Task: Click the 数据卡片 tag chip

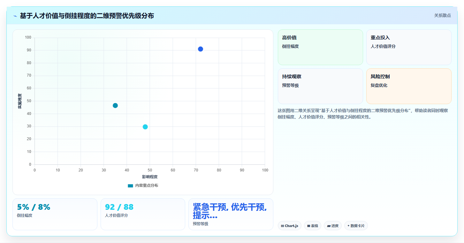Action: click(x=356, y=226)
